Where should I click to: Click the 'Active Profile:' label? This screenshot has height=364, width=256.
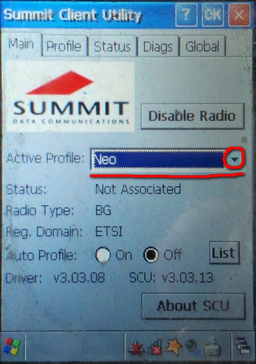point(45,158)
